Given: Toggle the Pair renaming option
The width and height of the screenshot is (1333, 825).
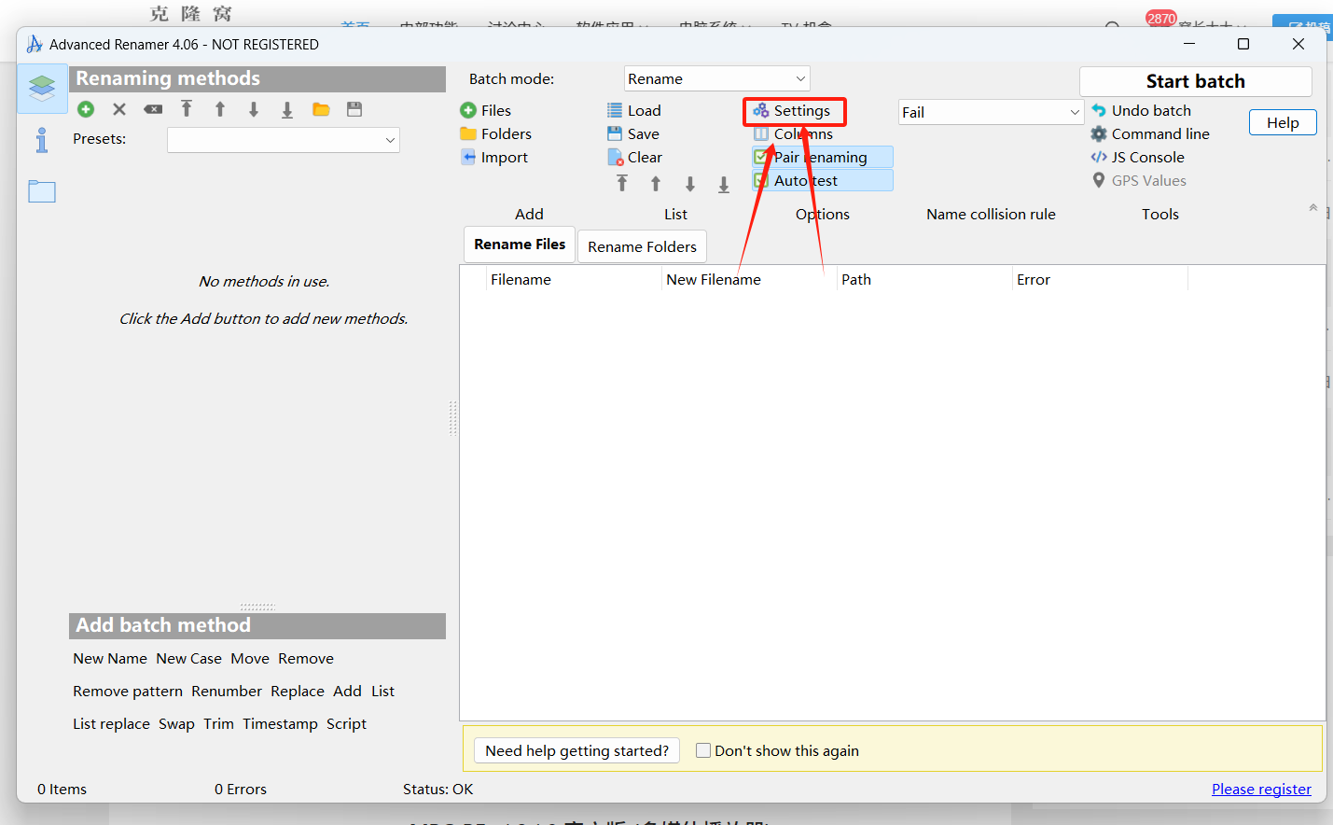Looking at the screenshot, I should point(823,157).
